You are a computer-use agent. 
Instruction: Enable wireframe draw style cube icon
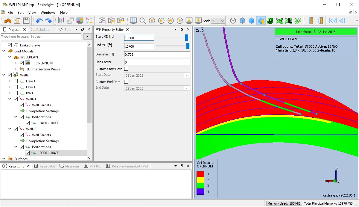pos(233,20)
